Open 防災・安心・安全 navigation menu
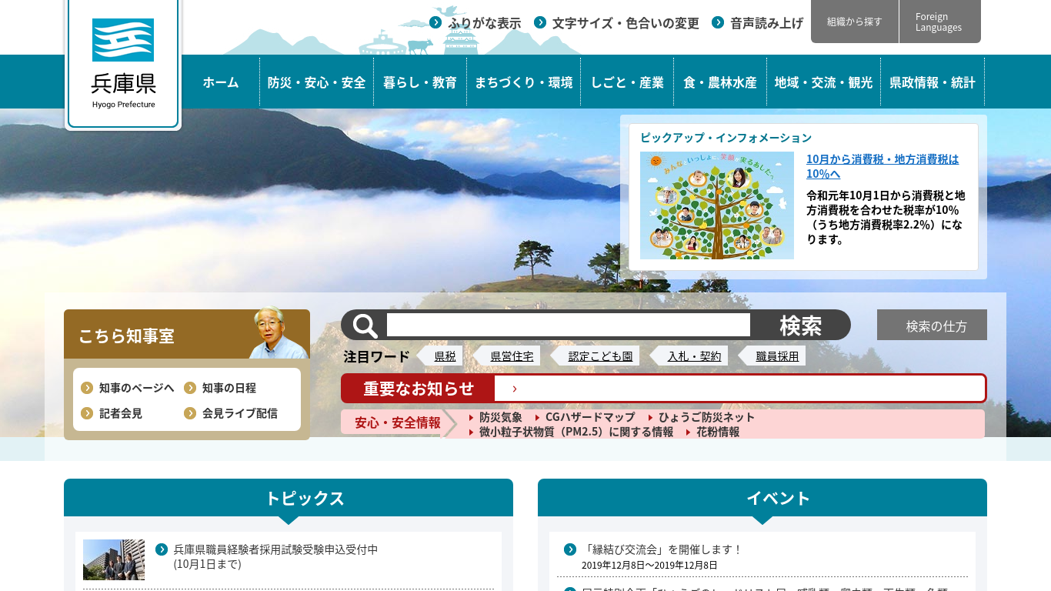1051x591 pixels. click(316, 82)
